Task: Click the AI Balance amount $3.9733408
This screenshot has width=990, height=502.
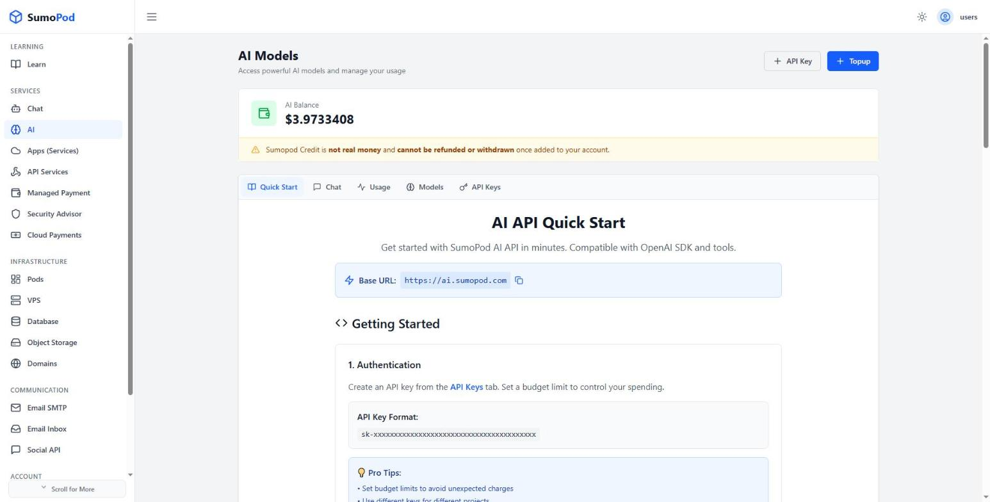Action: pyautogui.click(x=320, y=120)
